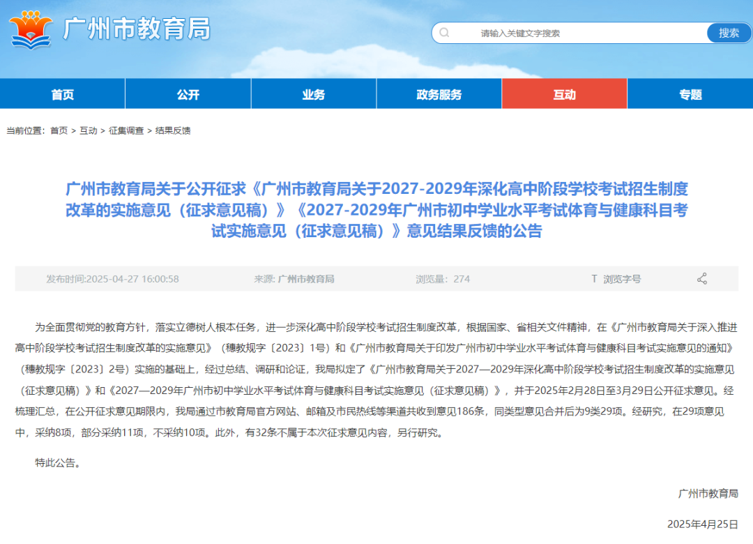Open the 首页 navigation tab
This screenshot has height=544, width=753.
pos(63,93)
